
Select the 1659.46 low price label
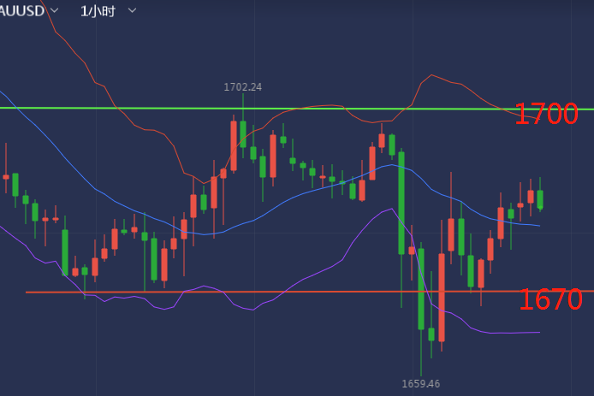[x=421, y=384]
